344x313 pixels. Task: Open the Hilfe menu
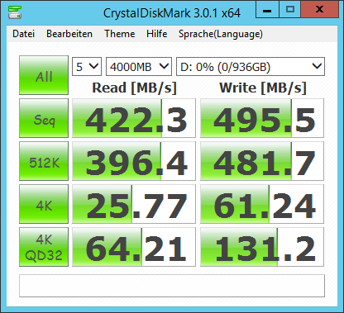(157, 34)
